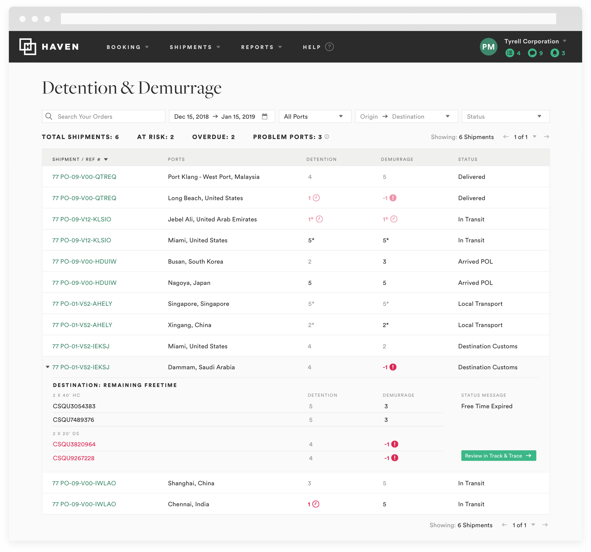The image size is (591, 552).
Task: Click the Ports column header
Action: pyautogui.click(x=176, y=160)
